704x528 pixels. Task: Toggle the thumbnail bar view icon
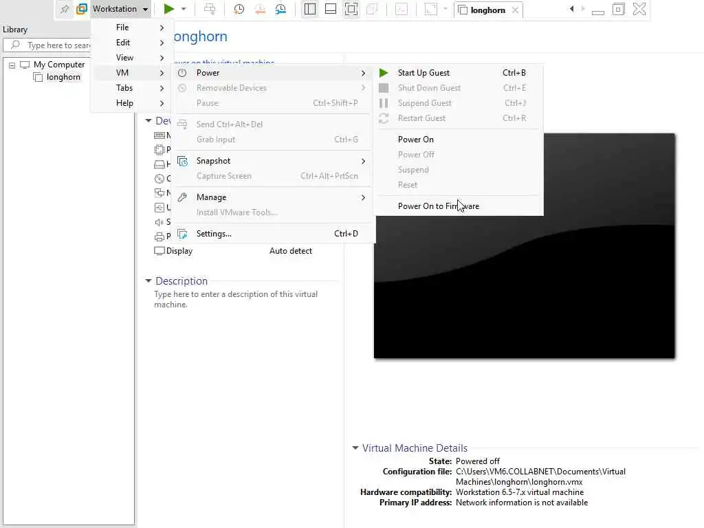point(331,9)
